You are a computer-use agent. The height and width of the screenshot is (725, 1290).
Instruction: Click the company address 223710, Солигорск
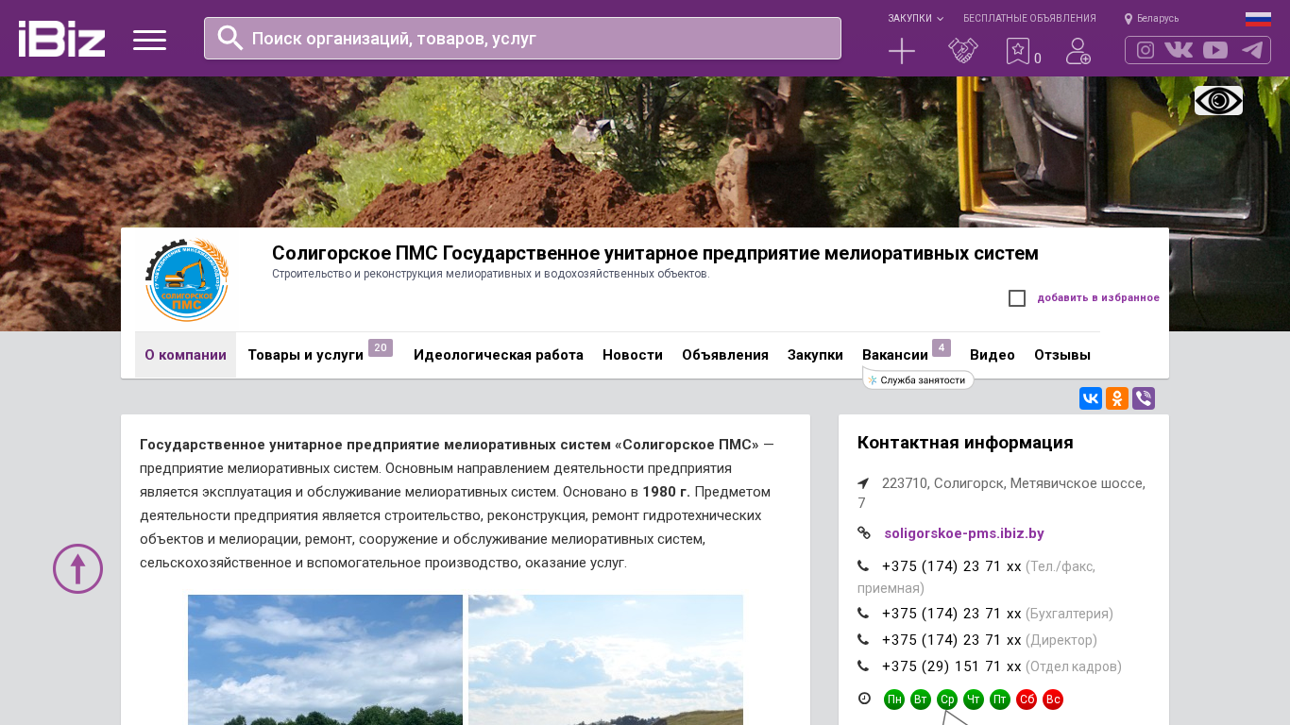[1002, 493]
